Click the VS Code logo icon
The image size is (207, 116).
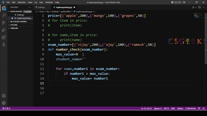(x=3, y=2)
